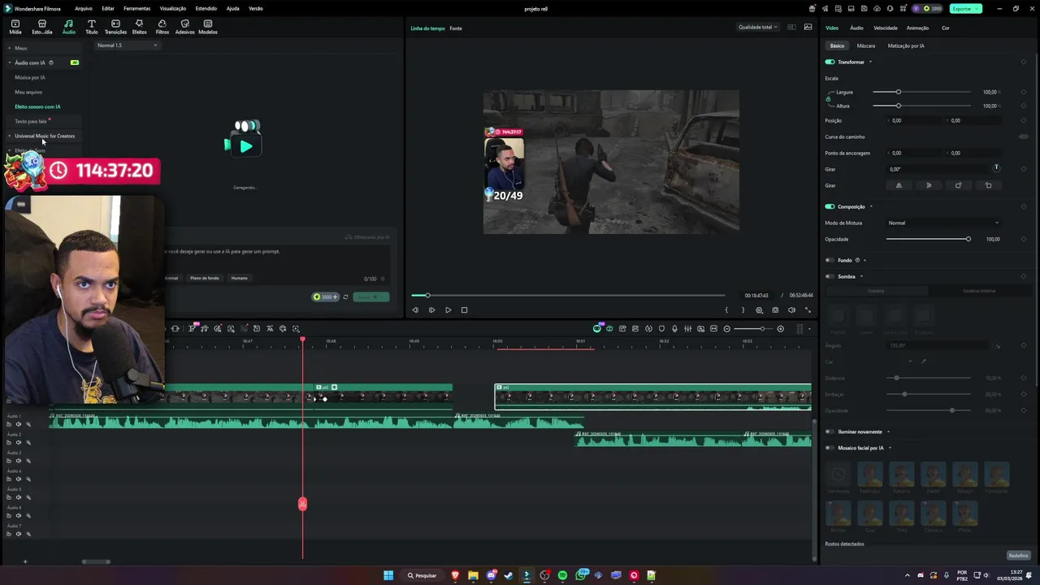Click the preview Stop button
Screen dimensions: 1040x585
click(464, 310)
